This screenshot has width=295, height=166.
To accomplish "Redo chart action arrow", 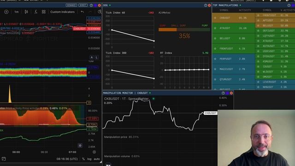I will click(x=90, y=12).
